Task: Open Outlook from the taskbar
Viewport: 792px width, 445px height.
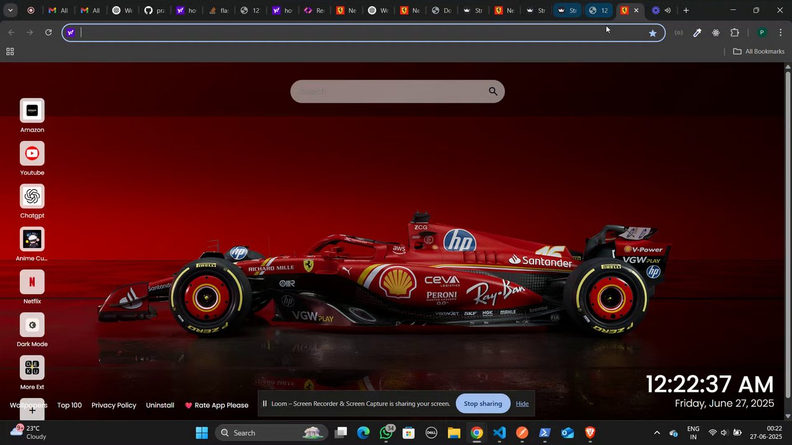Action: tap(567, 433)
